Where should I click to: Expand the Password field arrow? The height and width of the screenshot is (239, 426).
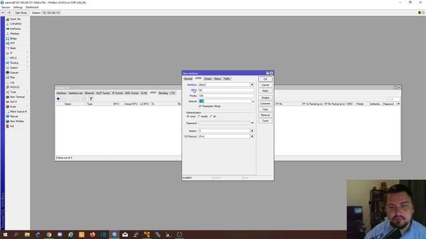click(252, 123)
